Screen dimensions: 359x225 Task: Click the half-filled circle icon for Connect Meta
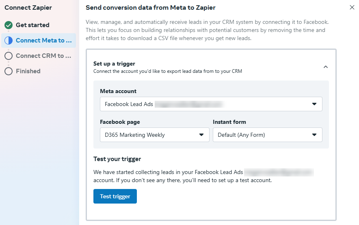point(9,40)
